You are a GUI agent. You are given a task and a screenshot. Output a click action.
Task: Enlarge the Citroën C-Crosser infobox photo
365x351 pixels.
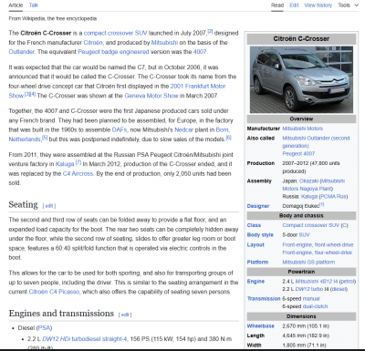click(301, 79)
